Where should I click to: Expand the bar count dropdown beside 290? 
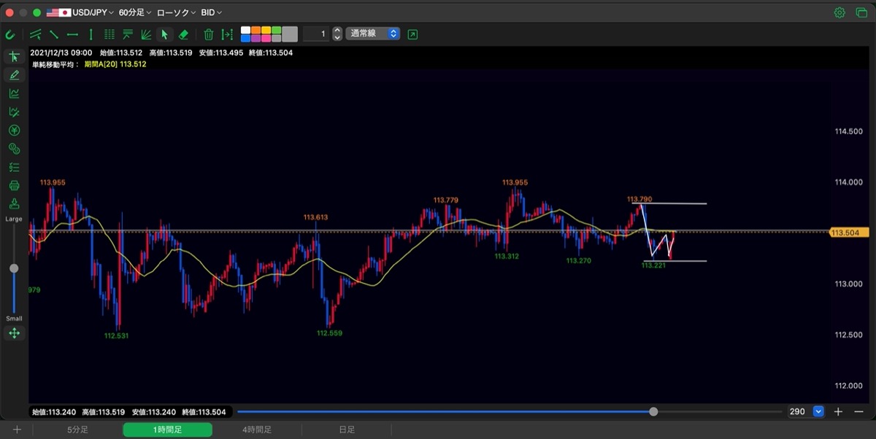(x=818, y=411)
